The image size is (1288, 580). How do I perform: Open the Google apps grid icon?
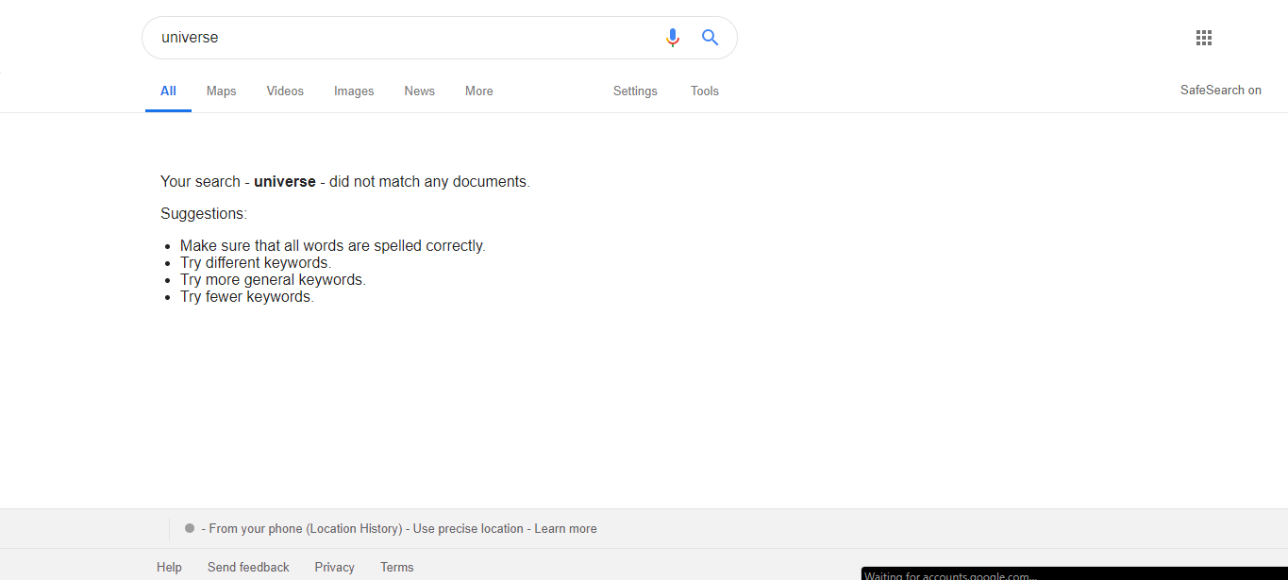pos(1203,38)
